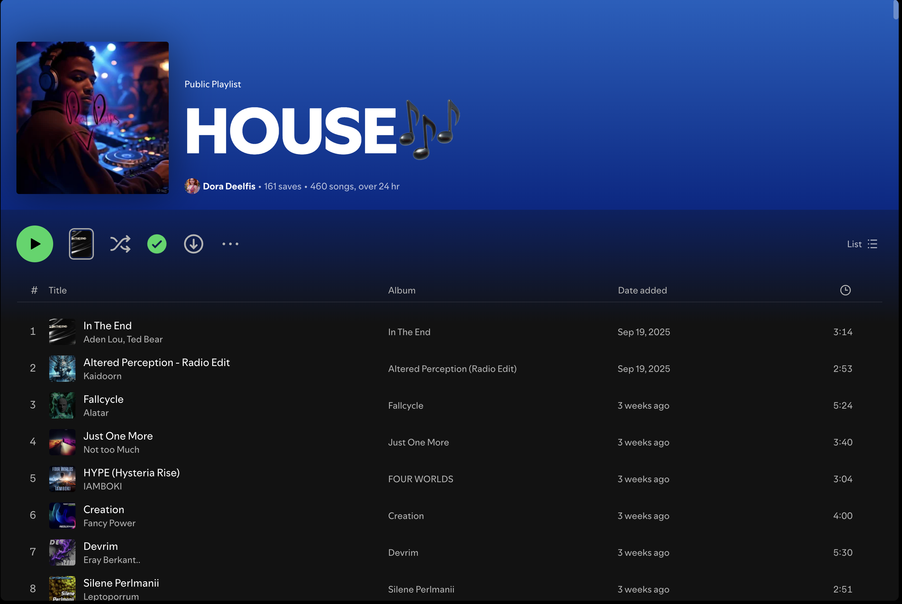This screenshot has width=902, height=604.
Task: Open the Kaidoorn artist link
Action: [102, 376]
